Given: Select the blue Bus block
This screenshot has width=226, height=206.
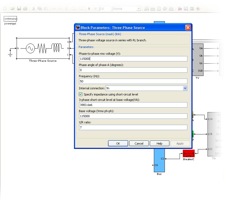Looking at the screenshot, I should (159, 160).
